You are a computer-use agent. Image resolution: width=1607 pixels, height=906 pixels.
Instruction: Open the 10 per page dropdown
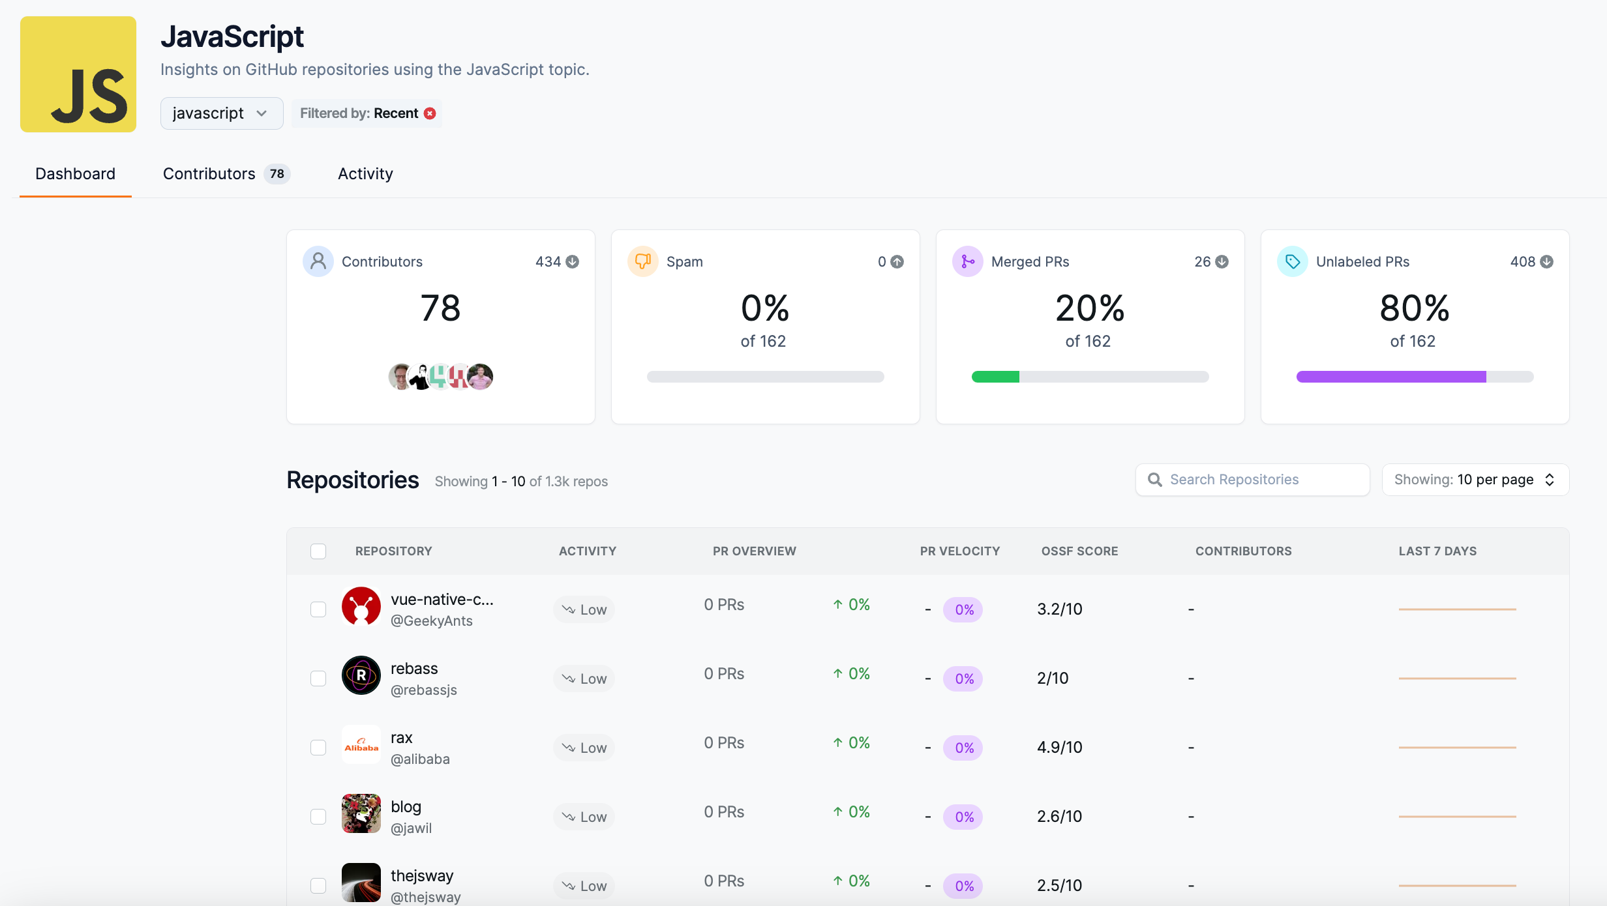click(x=1475, y=480)
